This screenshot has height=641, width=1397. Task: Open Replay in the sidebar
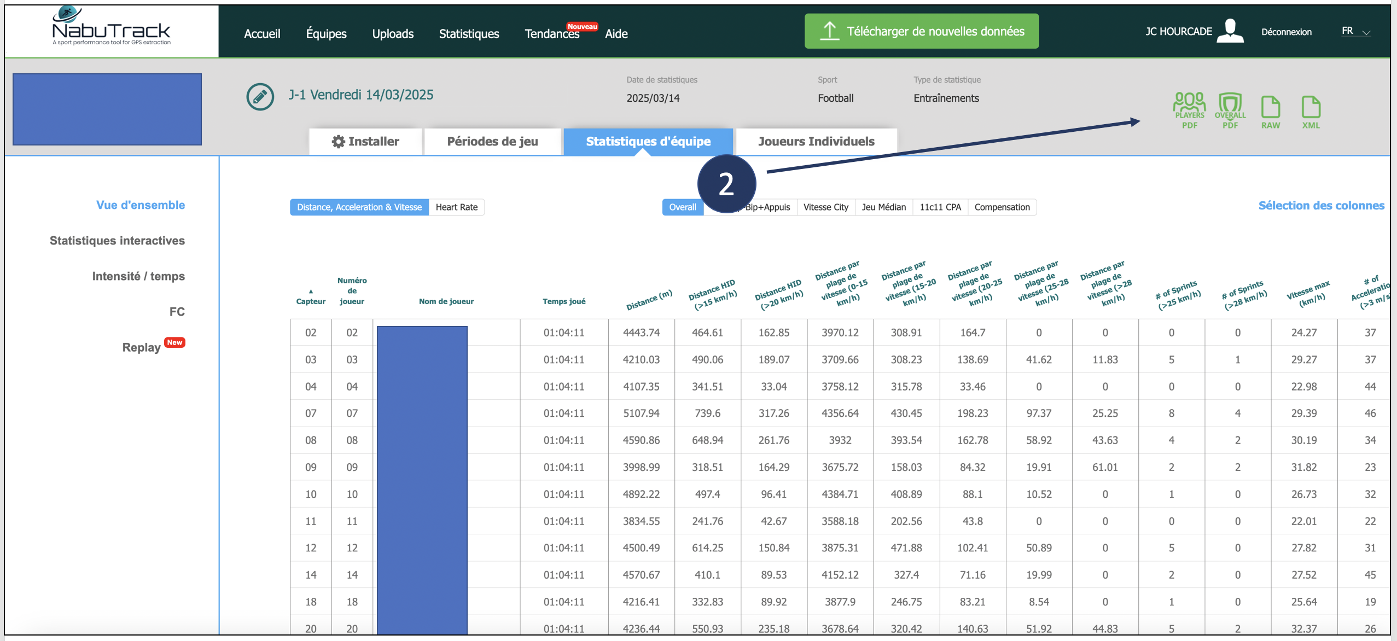142,347
